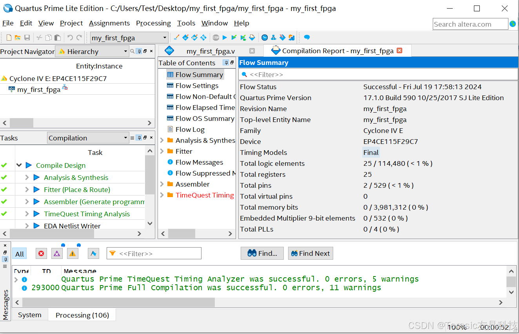Screen dimensions: 519x334
Task: Click the binoculars Find... button
Action: click(262, 253)
